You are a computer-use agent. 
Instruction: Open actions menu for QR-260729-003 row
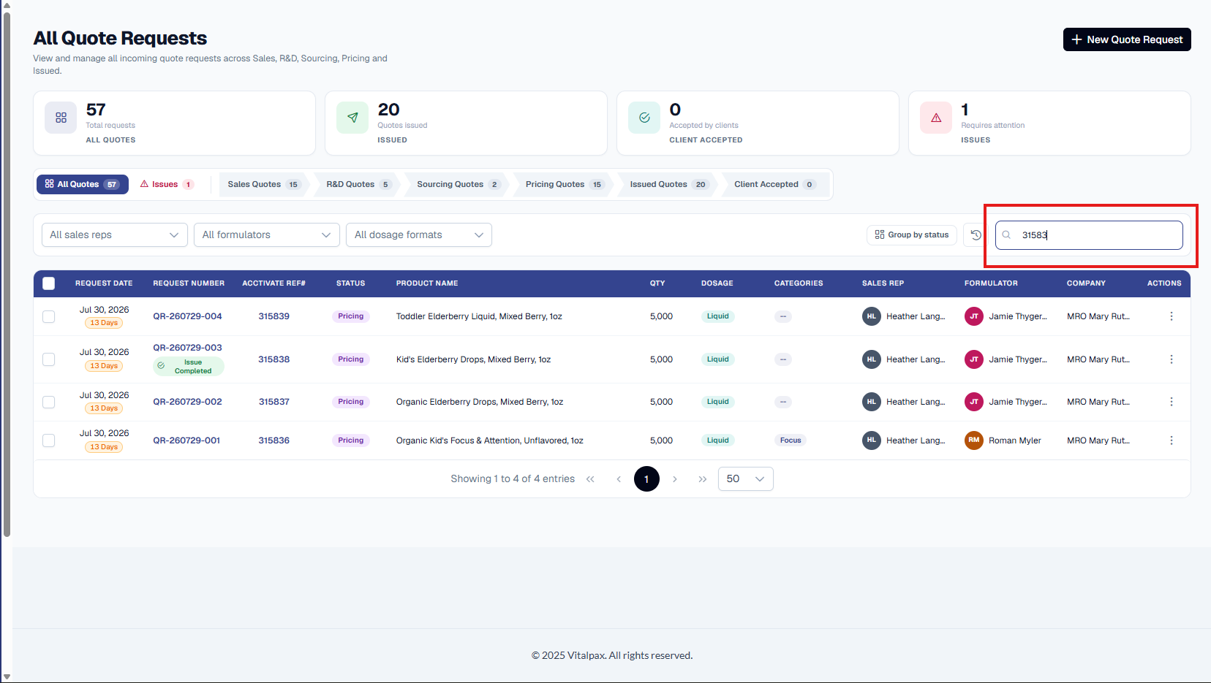click(1172, 359)
